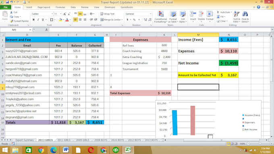The image size is (274, 154).
Task: Toggle Bold formatting
Action: tap(33, 20)
